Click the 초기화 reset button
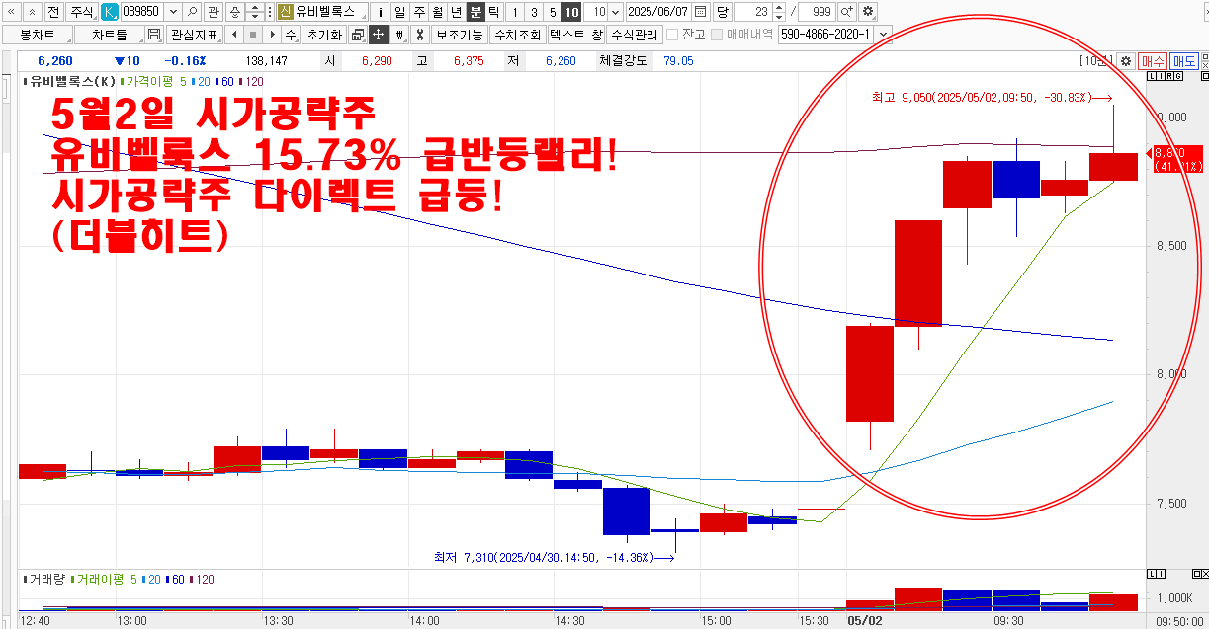The height and width of the screenshot is (629, 1209). (323, 35)
